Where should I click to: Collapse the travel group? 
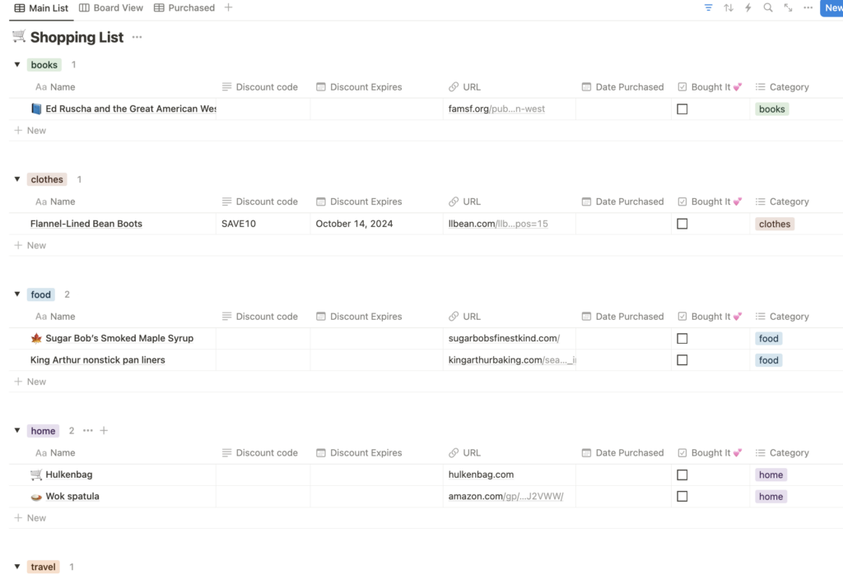(17, 567)
